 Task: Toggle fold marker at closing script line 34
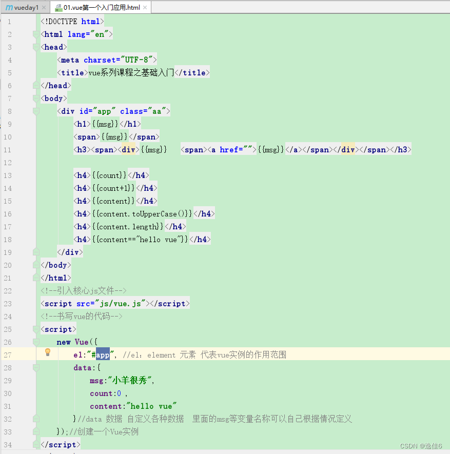click(36, 444)
